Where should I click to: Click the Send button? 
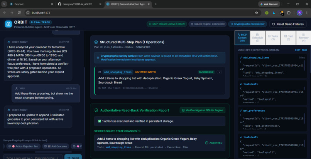click(x=73, y=157)
